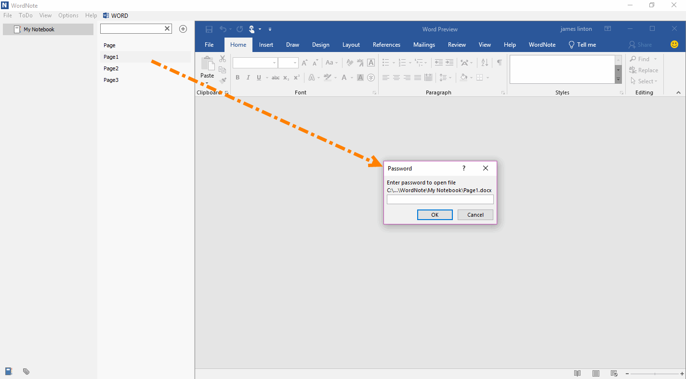Screen dimensions: 686x379
Task: Expand the Styles gallery More arrow
Action: 618,80
